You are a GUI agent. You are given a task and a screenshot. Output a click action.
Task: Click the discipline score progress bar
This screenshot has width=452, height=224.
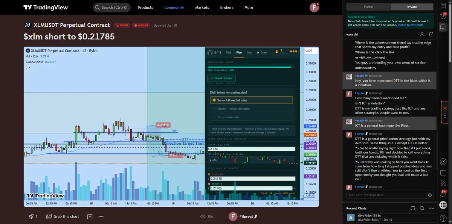(251, 67)
